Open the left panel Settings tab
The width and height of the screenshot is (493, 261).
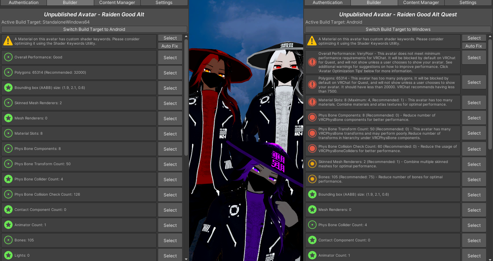[164, 3]
